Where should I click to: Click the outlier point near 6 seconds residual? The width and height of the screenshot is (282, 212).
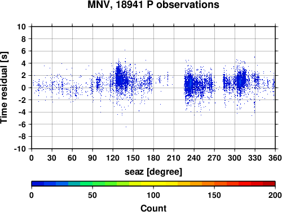coord(125,50)
